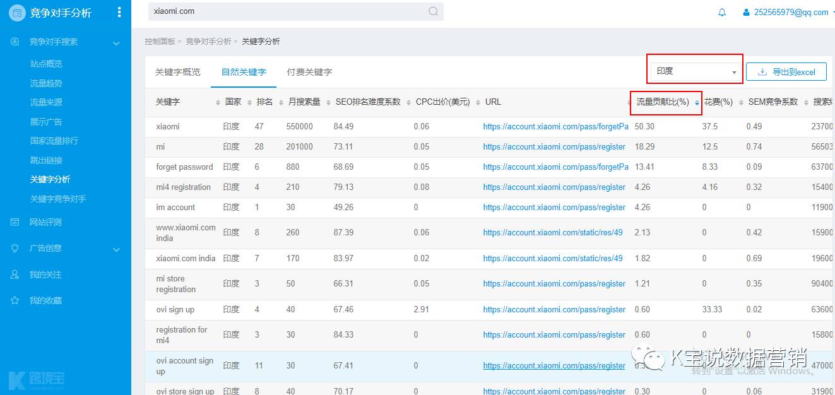Click the SEM competition value 0.74
This screenshot has width=835, height=395.
click(x=754, y=146)
